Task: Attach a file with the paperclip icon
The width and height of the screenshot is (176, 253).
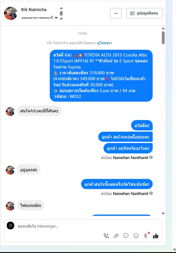Action: tap(116, 236)
